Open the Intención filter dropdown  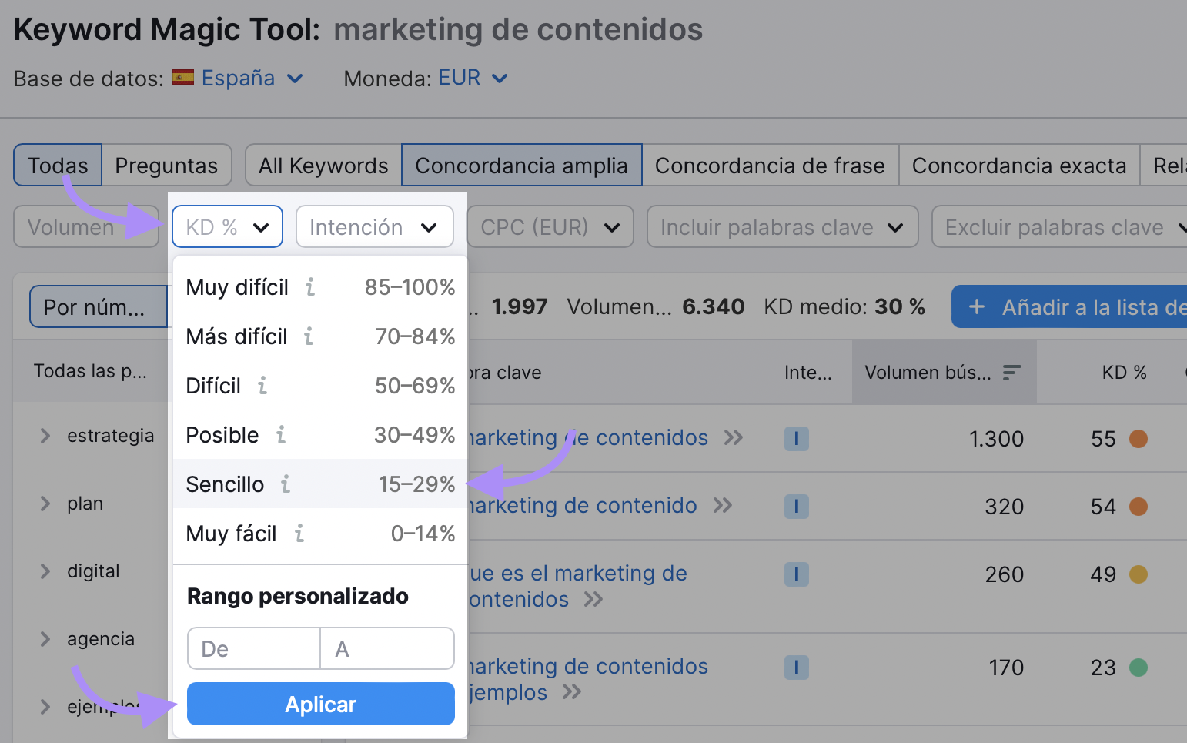pos(374,227)
